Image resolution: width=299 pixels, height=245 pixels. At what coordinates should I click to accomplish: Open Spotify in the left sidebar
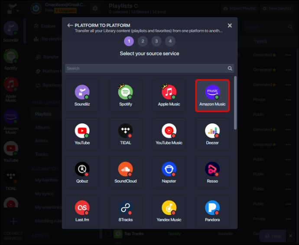point(11,60)
